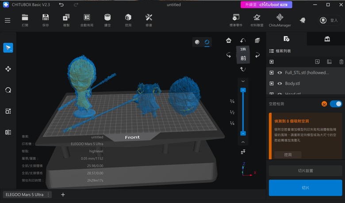Rotate view right with curved arrow
Screen dimensions: 345x203
(257, 55)
